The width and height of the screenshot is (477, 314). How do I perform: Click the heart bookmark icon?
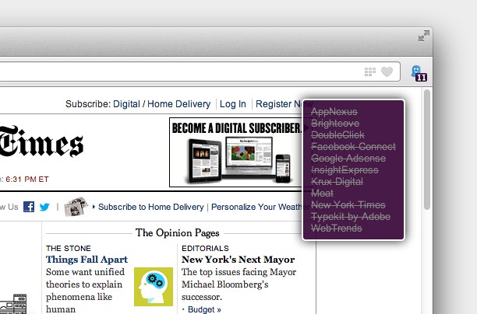tap(387, 72)
